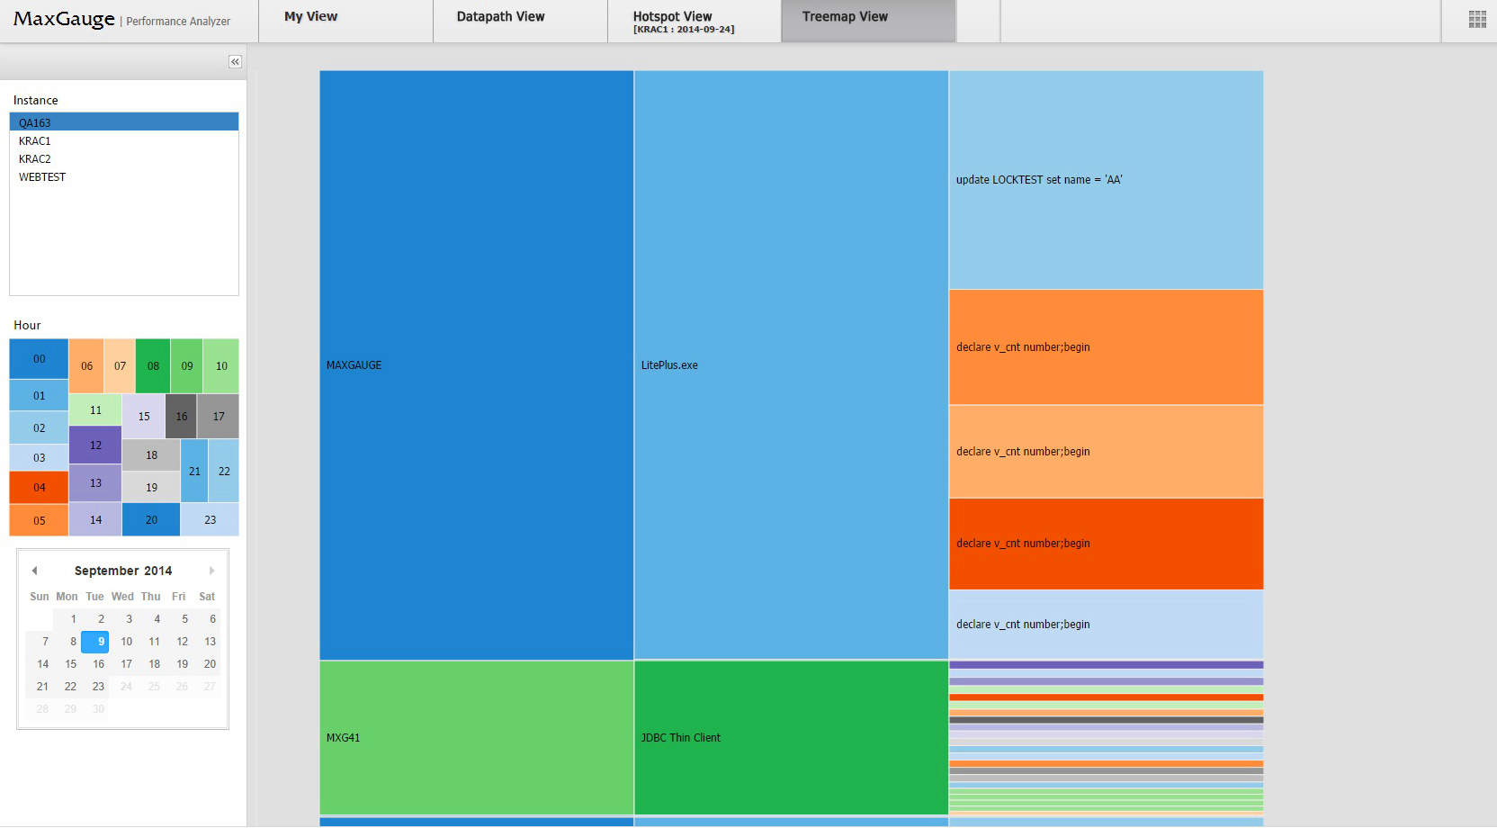The width and height of the screenshot is (1497, 828).
Task: Select hour 06 tile
Action: pyautogui.click(x=86, y=366)
